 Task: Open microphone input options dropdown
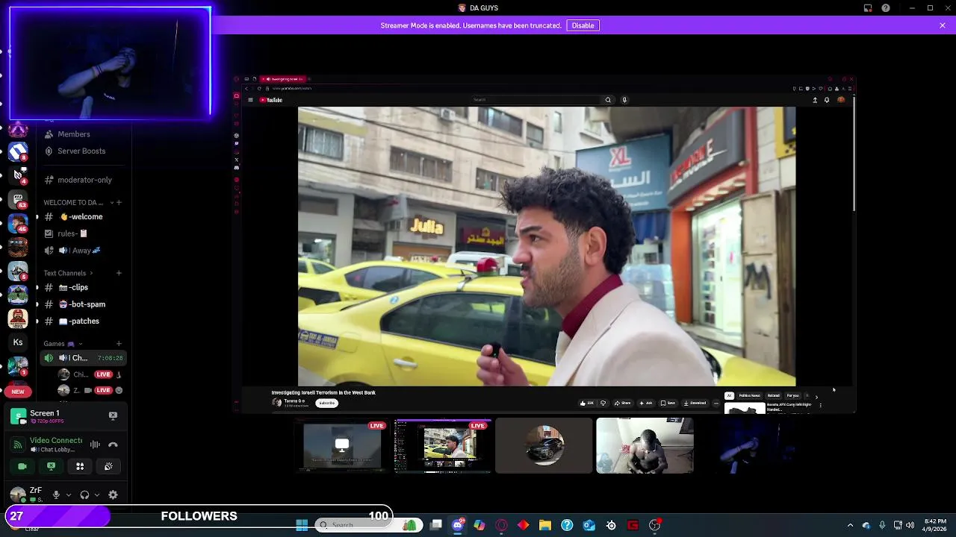[69, 495]
